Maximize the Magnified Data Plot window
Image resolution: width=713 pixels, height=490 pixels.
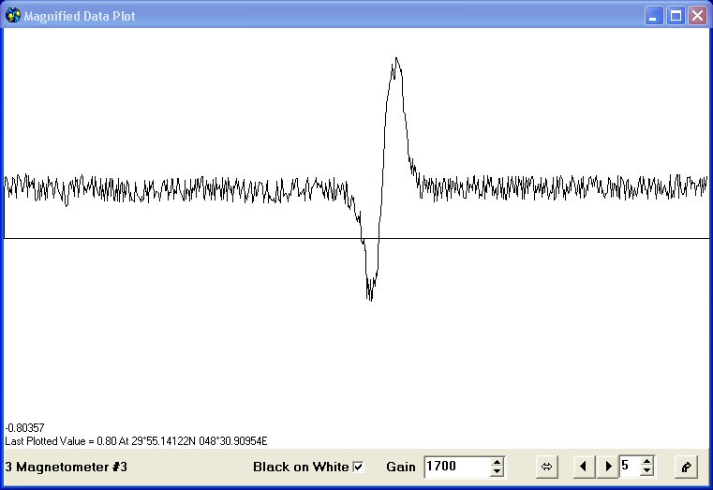pos(676,16)
